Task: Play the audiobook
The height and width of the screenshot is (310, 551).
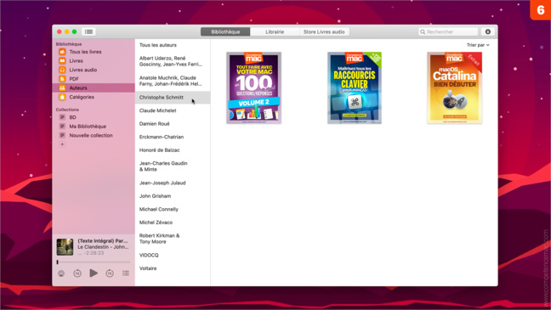Action: [x=94, y=273]
